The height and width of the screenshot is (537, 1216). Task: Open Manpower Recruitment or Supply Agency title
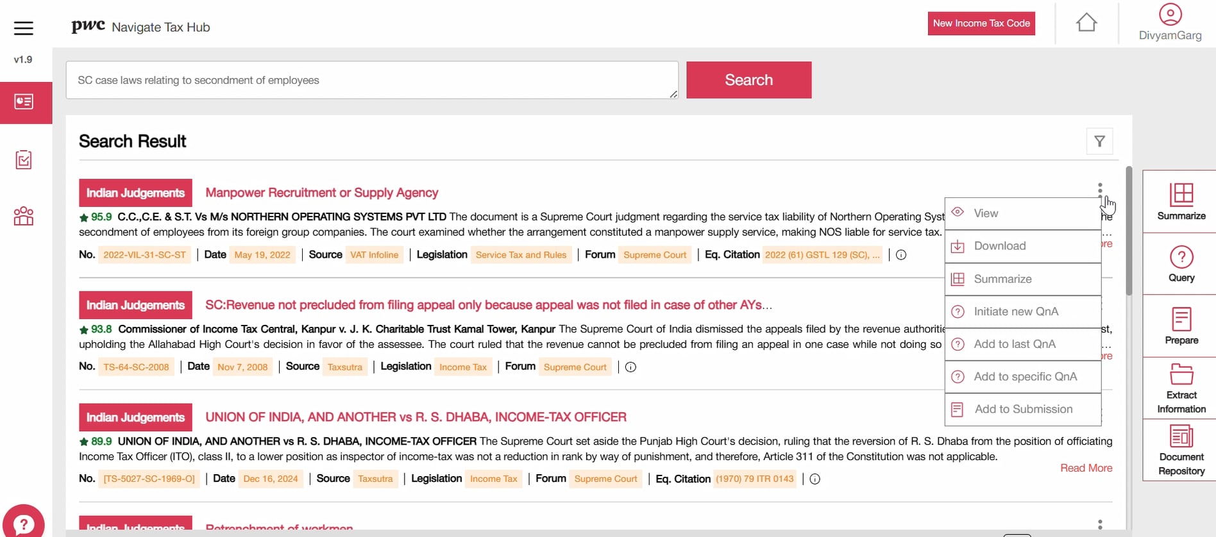(x=322, y=193)
